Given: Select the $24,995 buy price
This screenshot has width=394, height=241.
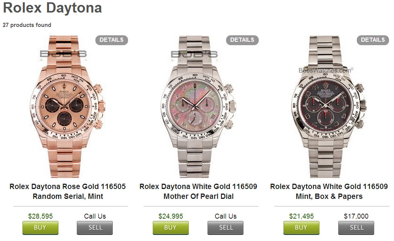Looking at the screenshot, I should 171,216.
